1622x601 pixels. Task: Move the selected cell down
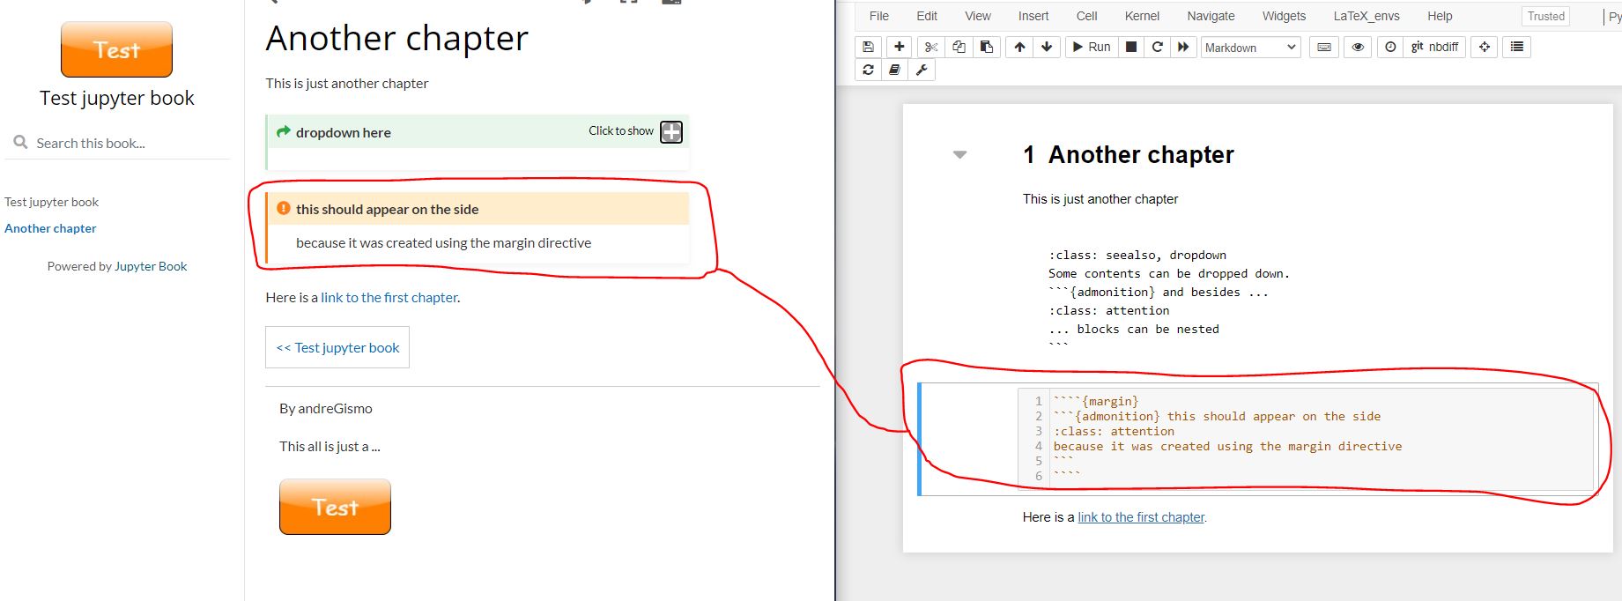point(1047,47)
